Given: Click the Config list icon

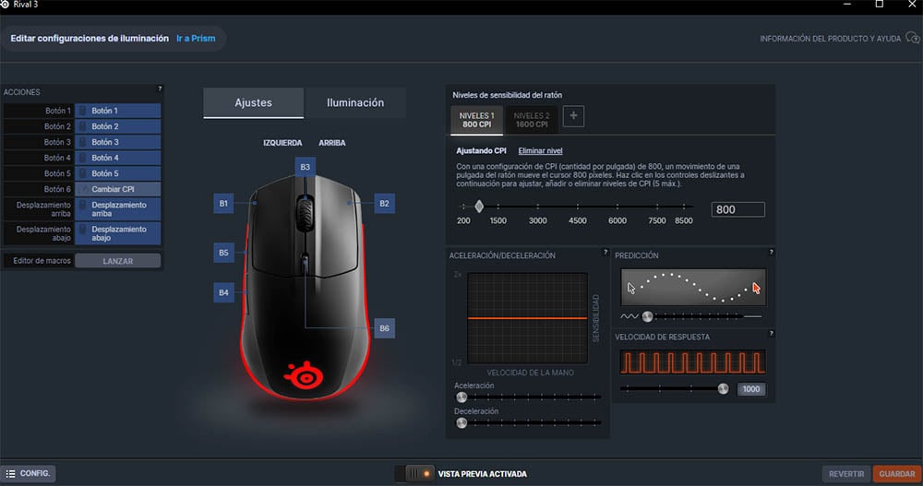Looking at the screenshot, I should coord(10,474).
